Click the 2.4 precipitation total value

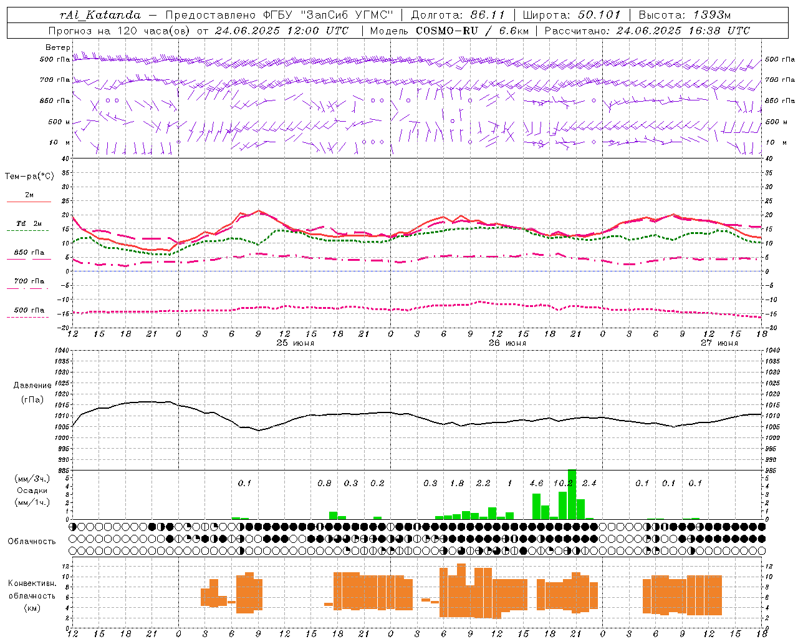tap(589, 483)
